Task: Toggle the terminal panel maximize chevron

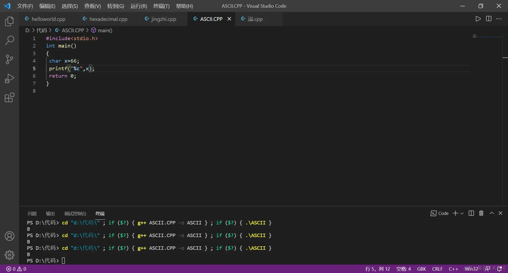Action: click(492, 213)
